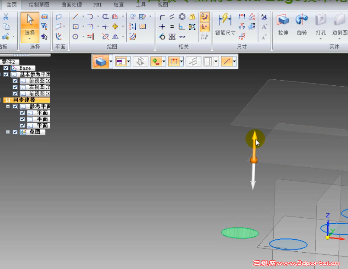The image size is (348, 269).
Task: Open dropdown next to Rectangle tool
Action: [83, 27]
